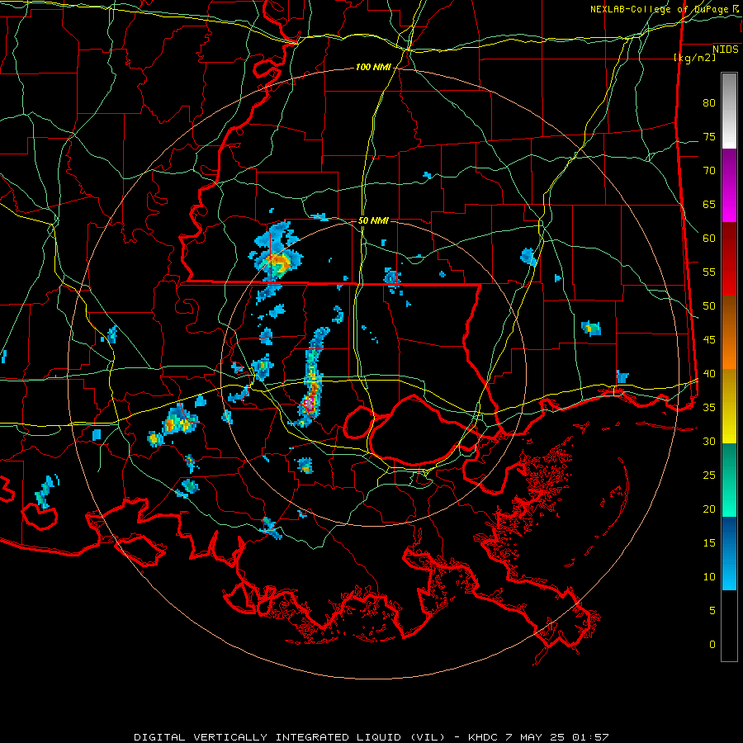Screen dimensions: 743x743
Task: Click the 70 value on the scale
Action: [709, 171]
